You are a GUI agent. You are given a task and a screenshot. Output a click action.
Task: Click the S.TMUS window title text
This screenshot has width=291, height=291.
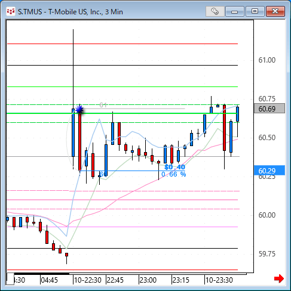pyautogui.click(x=71, y=12)
